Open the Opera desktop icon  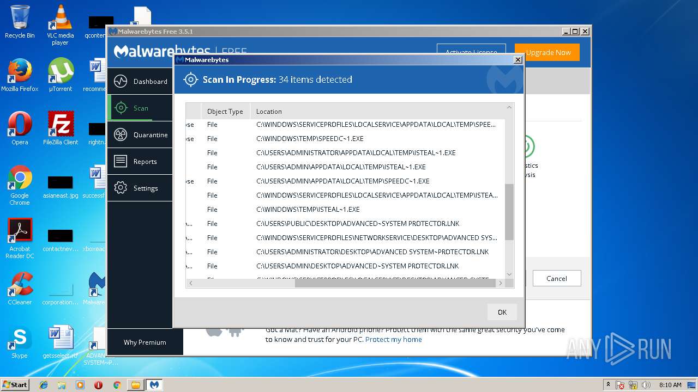coord(20,128)
